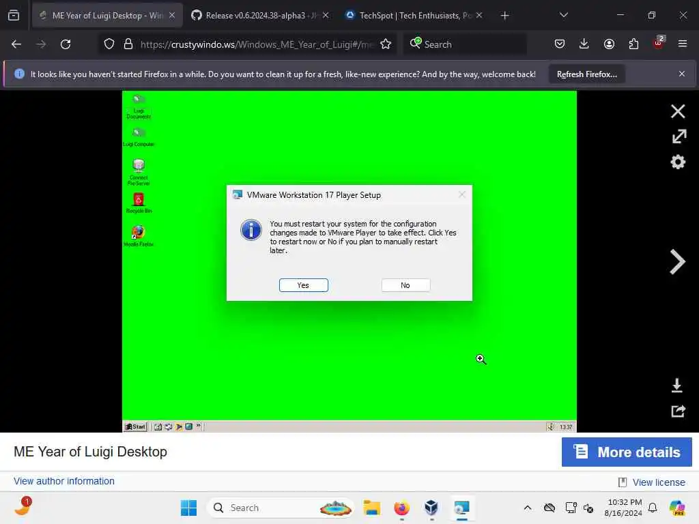
Task: Dismiss the Firefox notification bar
Action: click(x=682, y=74)
